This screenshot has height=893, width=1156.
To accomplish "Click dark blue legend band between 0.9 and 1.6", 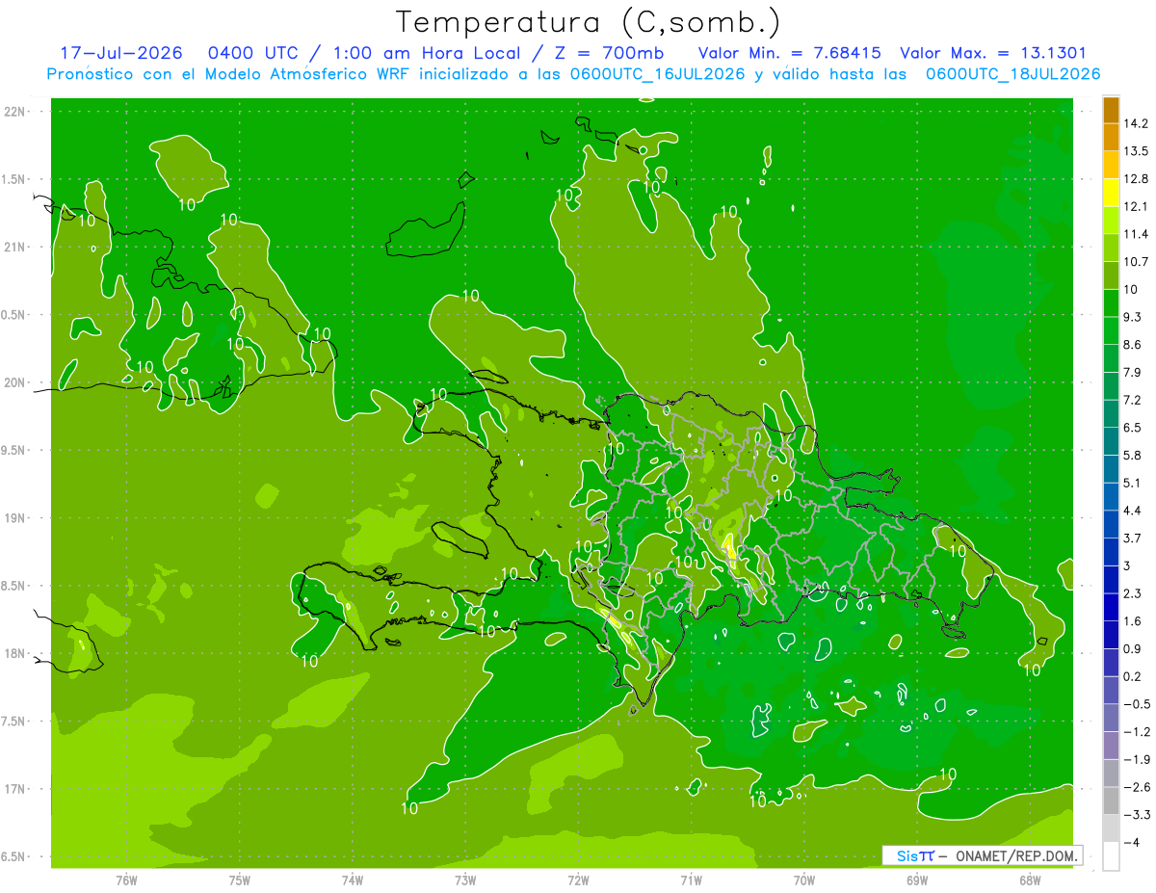I will click(1111, 634).
